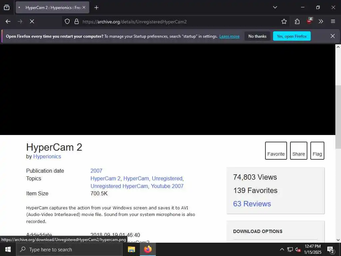The image size is (341, 256).
Task: Open the 63 Reviews link
Action: point(252,204)
